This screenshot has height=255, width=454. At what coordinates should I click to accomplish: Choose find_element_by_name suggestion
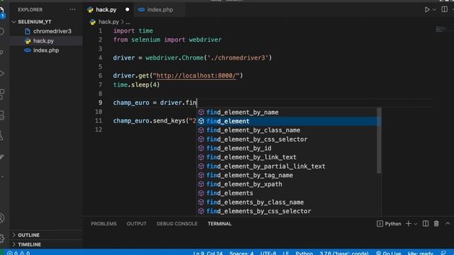289,112
